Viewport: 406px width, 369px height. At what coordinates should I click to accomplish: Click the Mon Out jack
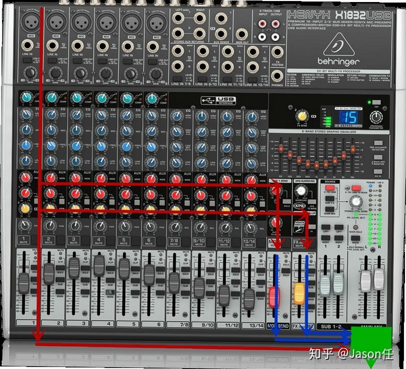242,34
